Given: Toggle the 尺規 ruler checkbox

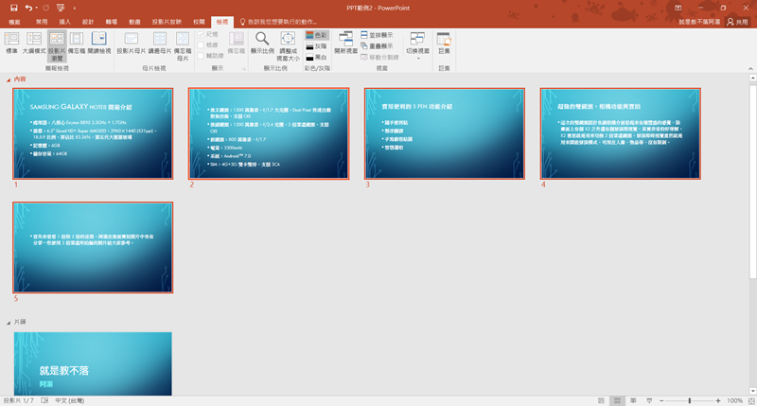Looking at the screenshot, I should tap(201, 34).
